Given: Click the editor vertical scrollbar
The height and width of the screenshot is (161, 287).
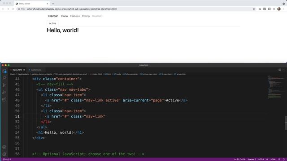Looking at the screenshot, I should 286,123.
